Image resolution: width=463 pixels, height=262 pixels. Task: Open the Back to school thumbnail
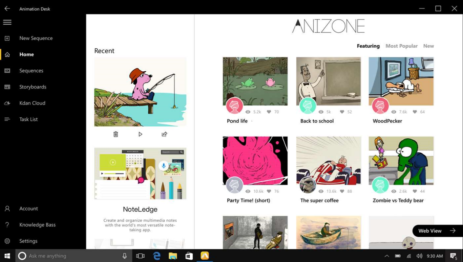tap(329, 81)
